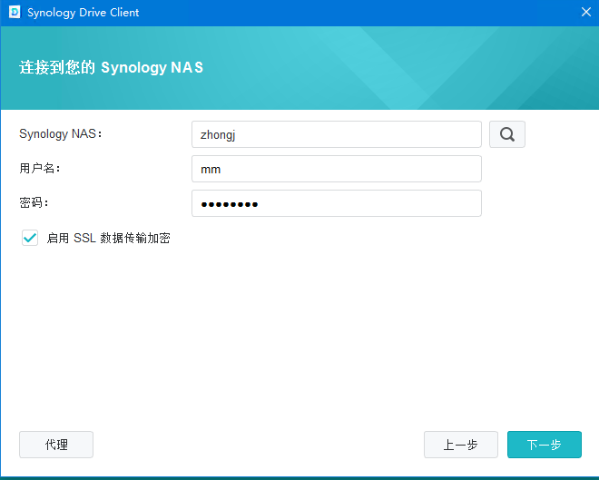Click into the password field
Screen dimensions: 599x480
337,203
